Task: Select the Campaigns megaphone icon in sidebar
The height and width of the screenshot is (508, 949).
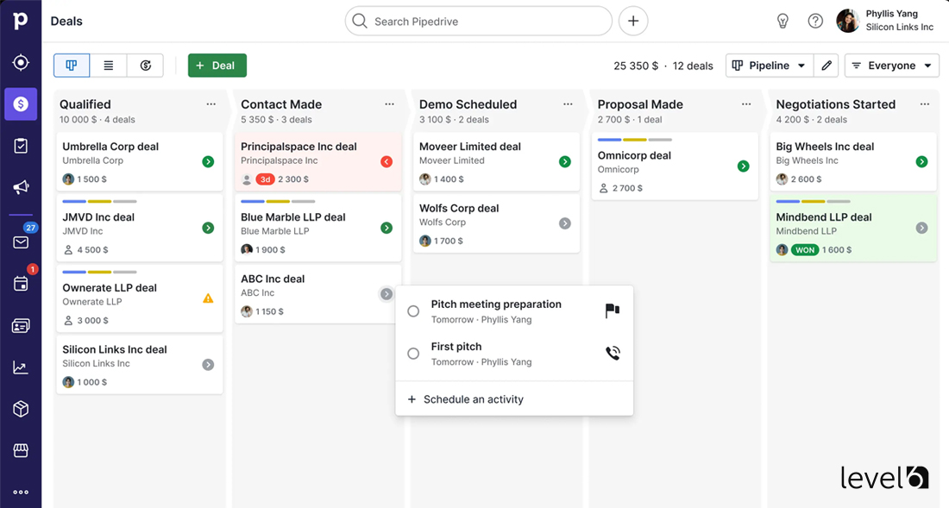Action: [20, 187]
